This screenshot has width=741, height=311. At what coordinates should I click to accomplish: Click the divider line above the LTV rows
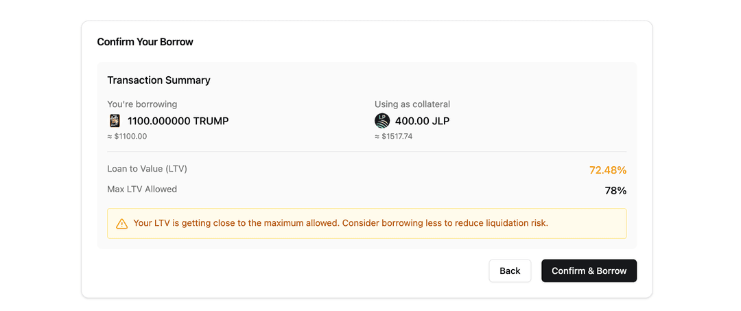pos(366,152)
